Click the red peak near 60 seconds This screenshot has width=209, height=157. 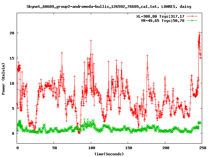click(x=62, y=53)
